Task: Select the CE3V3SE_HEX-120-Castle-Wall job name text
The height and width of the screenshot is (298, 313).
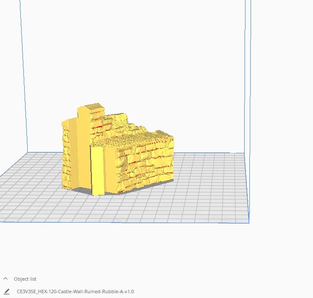Action: tap(75, 292)
